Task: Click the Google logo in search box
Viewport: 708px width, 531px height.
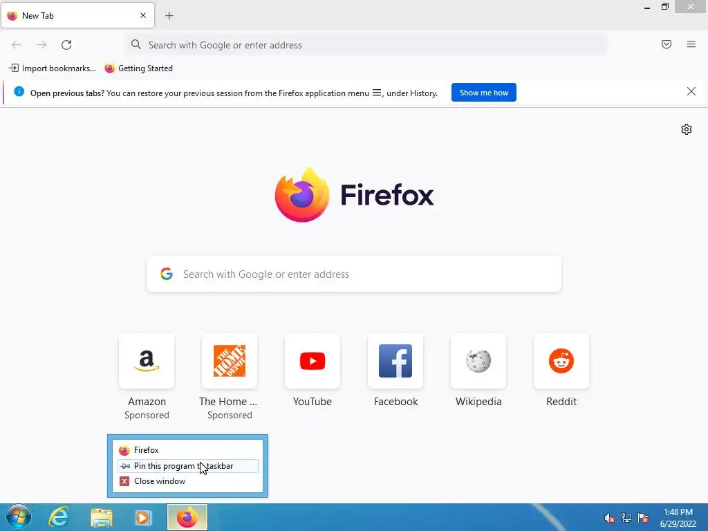Action: coord(167,274)
